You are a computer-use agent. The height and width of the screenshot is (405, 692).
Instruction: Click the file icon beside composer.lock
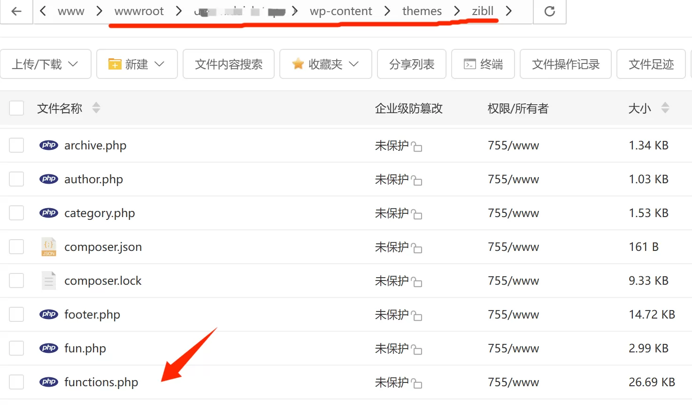click(x=48, y=280)
